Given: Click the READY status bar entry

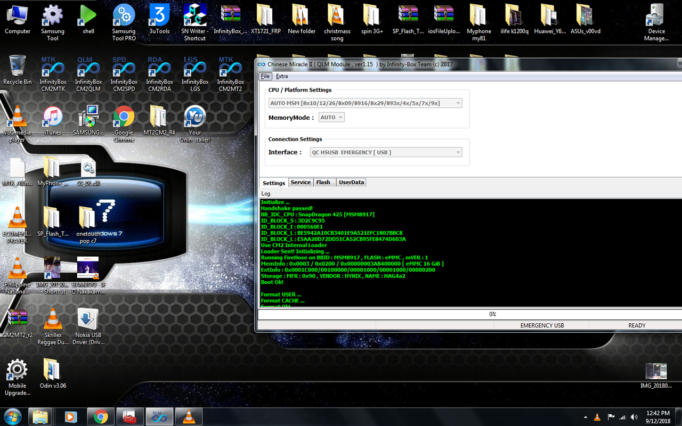Looking at the screenshot, I should (637, 325).
